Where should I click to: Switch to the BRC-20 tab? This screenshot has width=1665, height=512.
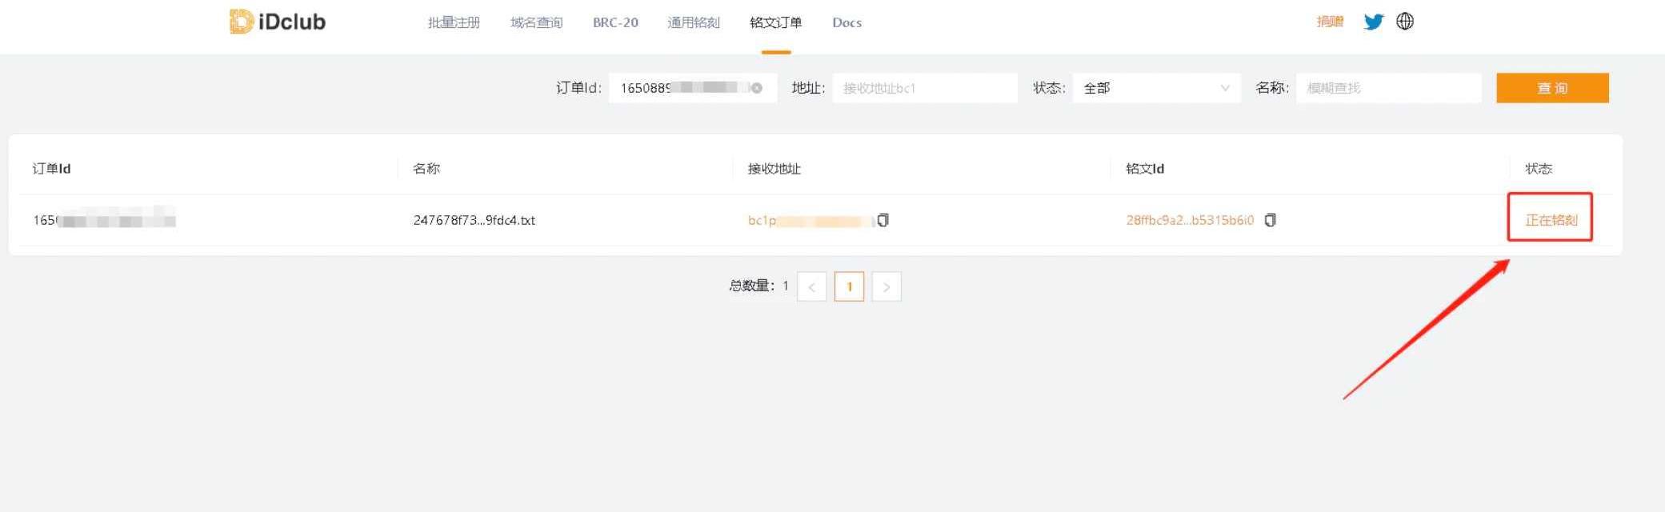pyautogui.click(x=615, y=22)
